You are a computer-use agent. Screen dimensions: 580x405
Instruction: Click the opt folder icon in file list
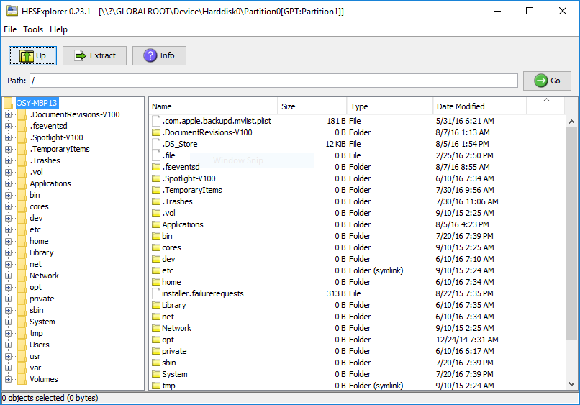(x=156, y=340)
